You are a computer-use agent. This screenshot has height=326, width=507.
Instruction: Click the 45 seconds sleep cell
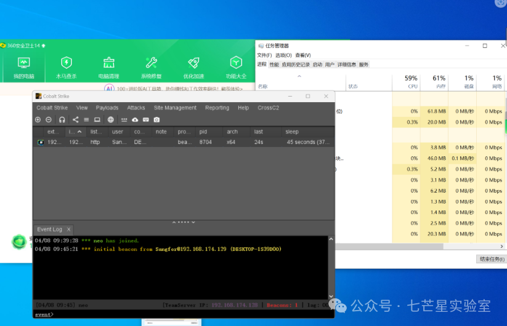308,142
